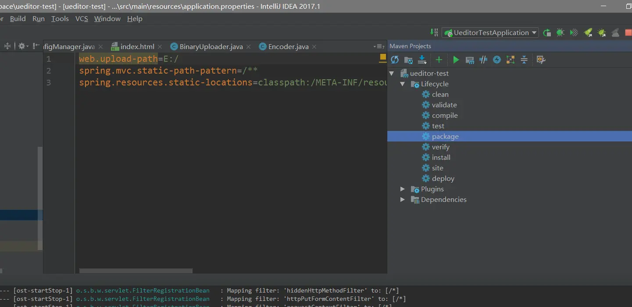
Task: Open the Run menu
Action: (39, 19)
